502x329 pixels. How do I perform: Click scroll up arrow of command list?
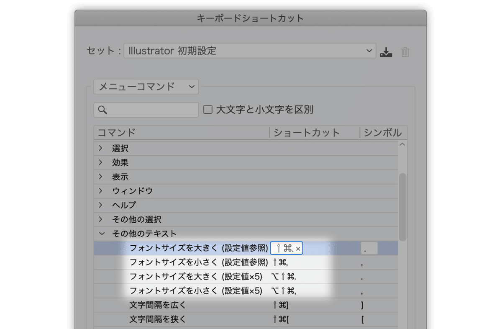[x=402, y=144]
